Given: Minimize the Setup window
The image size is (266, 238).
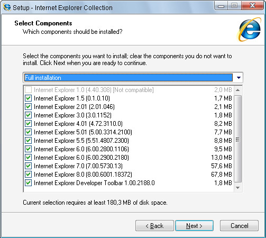Looking at the screenshot, I should [x=221, y=6].
